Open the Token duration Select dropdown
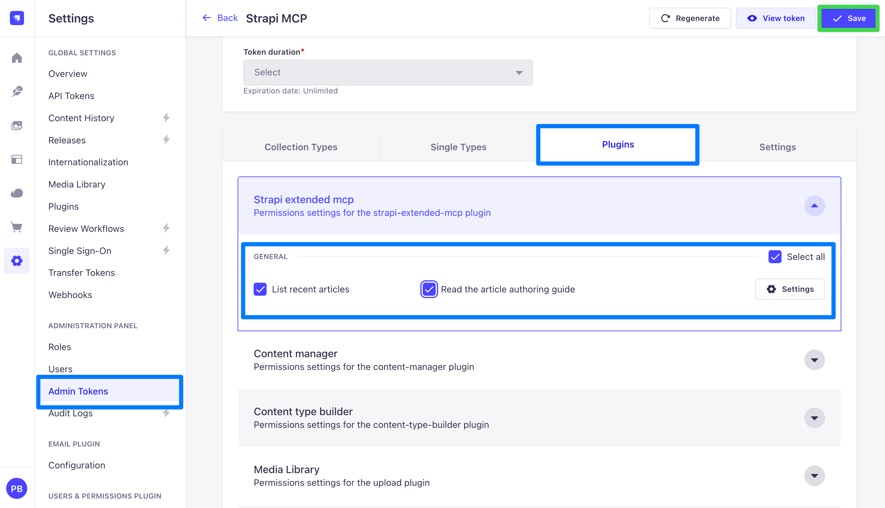 coord(388,72)
